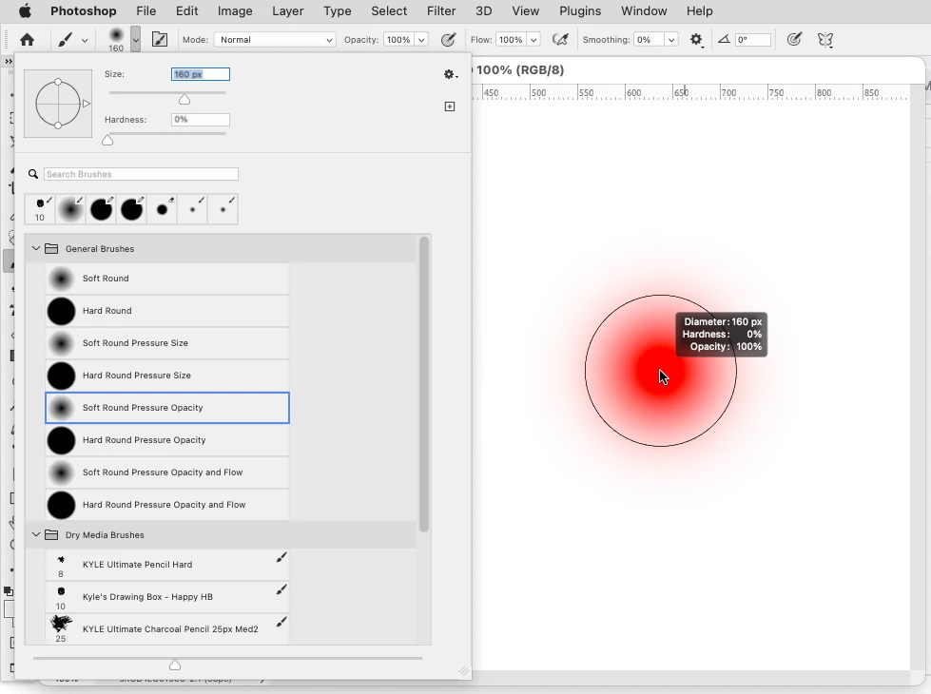931x694 pixels.
Task: Toggle pressure for opacity icon
Action: click(x=448, y=40)
